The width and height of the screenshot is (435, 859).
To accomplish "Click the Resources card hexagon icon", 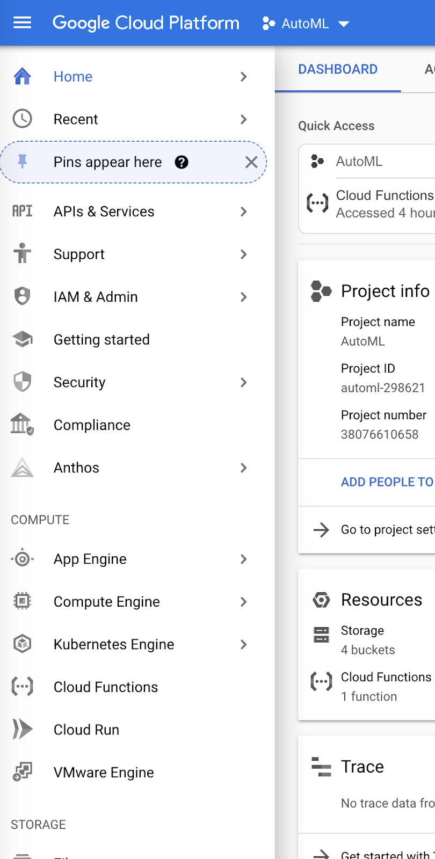I will coord(321,600).
